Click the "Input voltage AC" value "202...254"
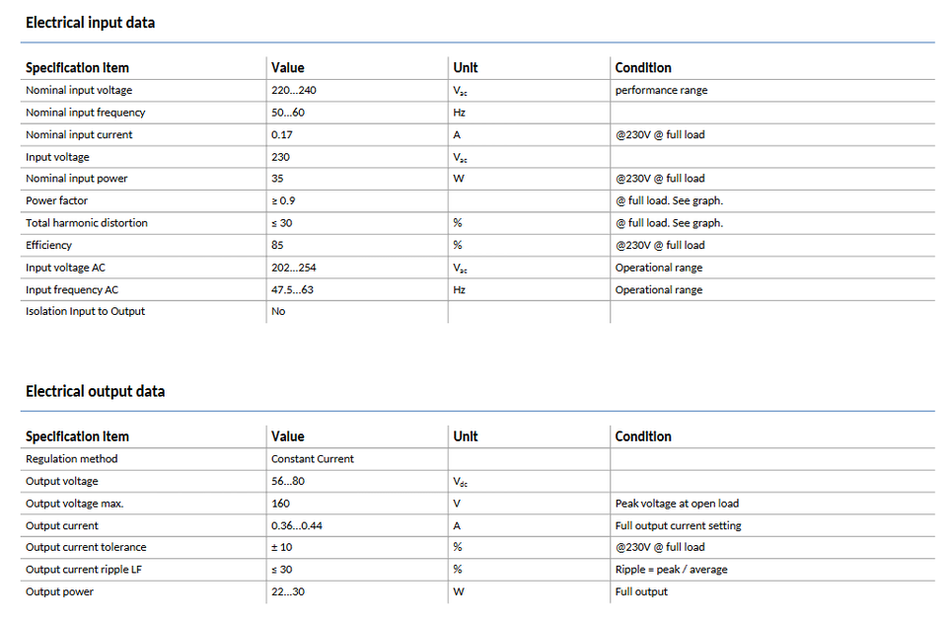The height and width of the screenshot is (626, 947). coord(294,268)
